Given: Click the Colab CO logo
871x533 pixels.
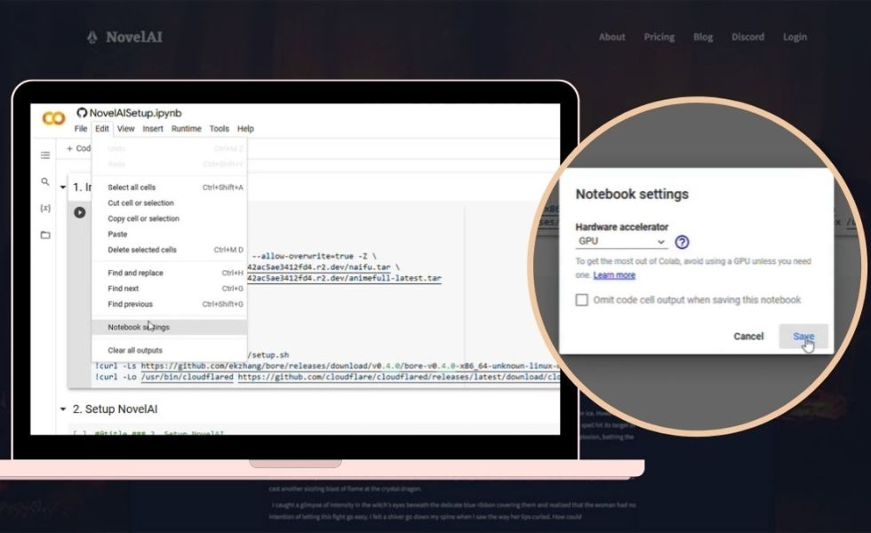Looking at the screenshot, I should pyautogui.click(x=54, y=117).
